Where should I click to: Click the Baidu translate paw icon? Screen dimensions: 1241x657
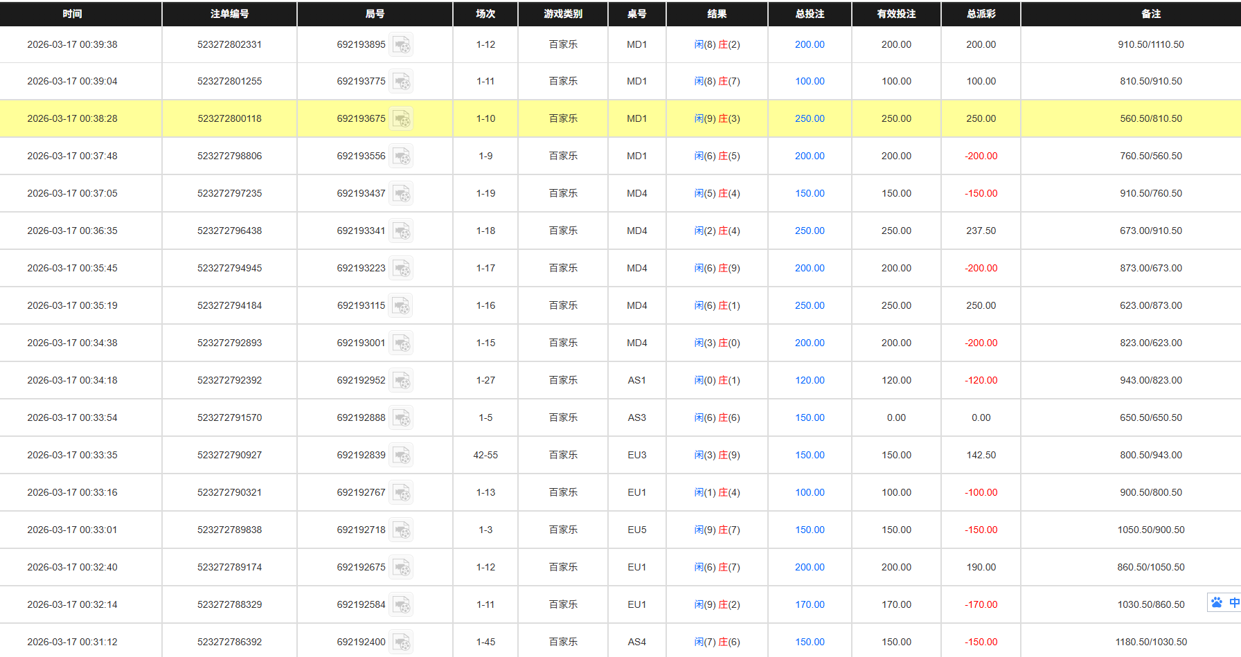pos(1217,602)
